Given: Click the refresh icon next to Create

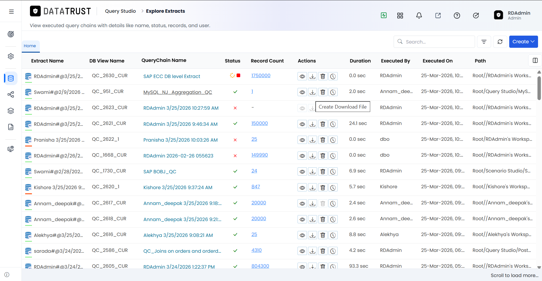Looking at the screenshot, I should coord(500,42).
